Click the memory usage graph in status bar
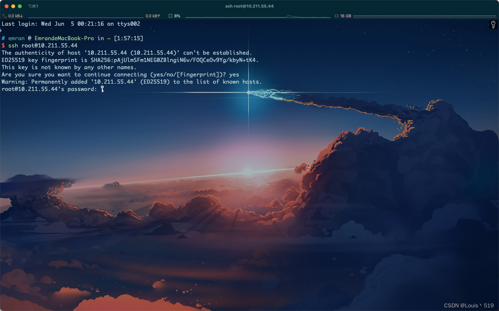The height and width of the screenshot is (311, 499). pos(425,16)
